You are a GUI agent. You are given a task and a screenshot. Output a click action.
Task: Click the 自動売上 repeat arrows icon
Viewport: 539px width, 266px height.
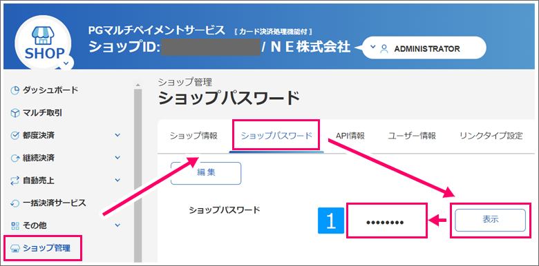(15, 181)
